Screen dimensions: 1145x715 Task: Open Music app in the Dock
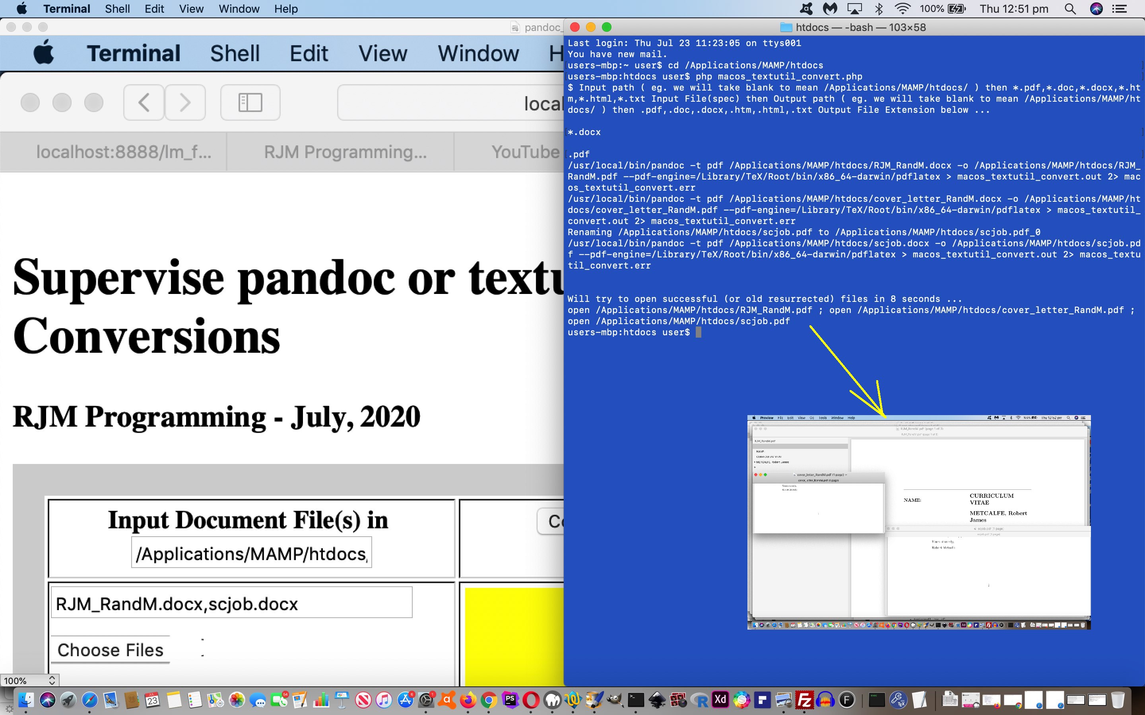[384, 700]
